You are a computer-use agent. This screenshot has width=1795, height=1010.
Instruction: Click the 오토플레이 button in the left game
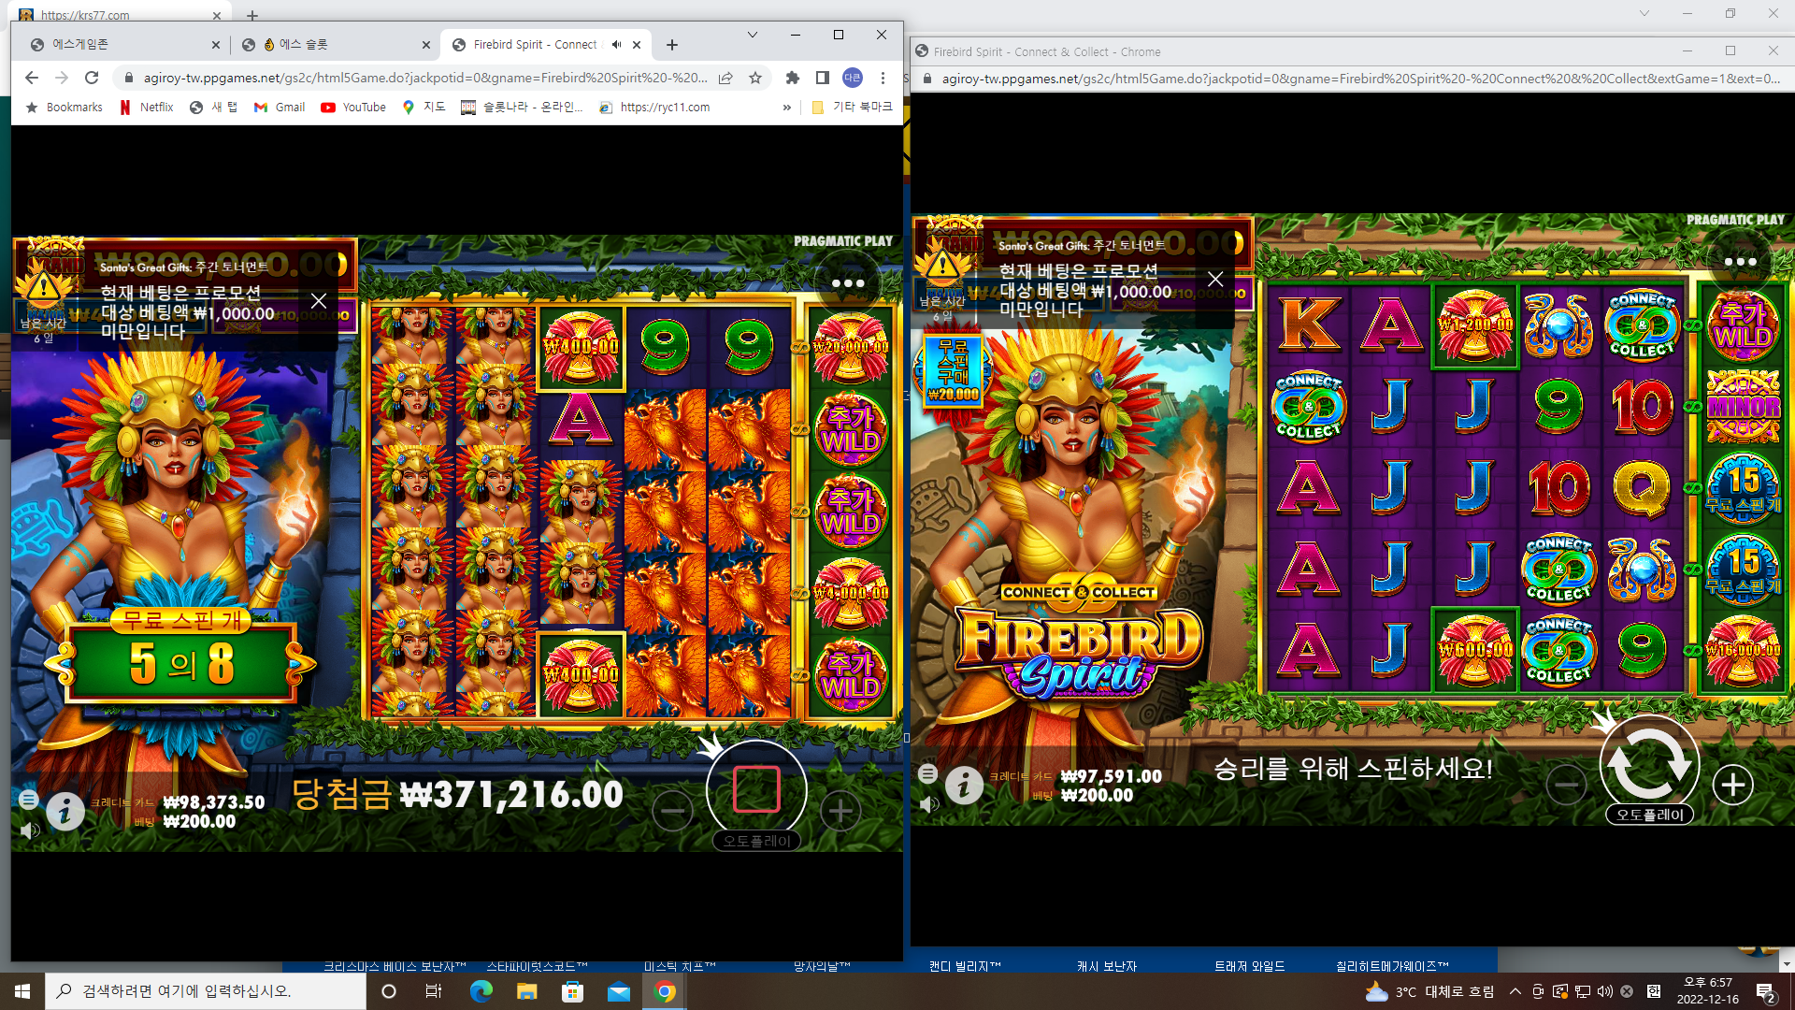[756, 841]
